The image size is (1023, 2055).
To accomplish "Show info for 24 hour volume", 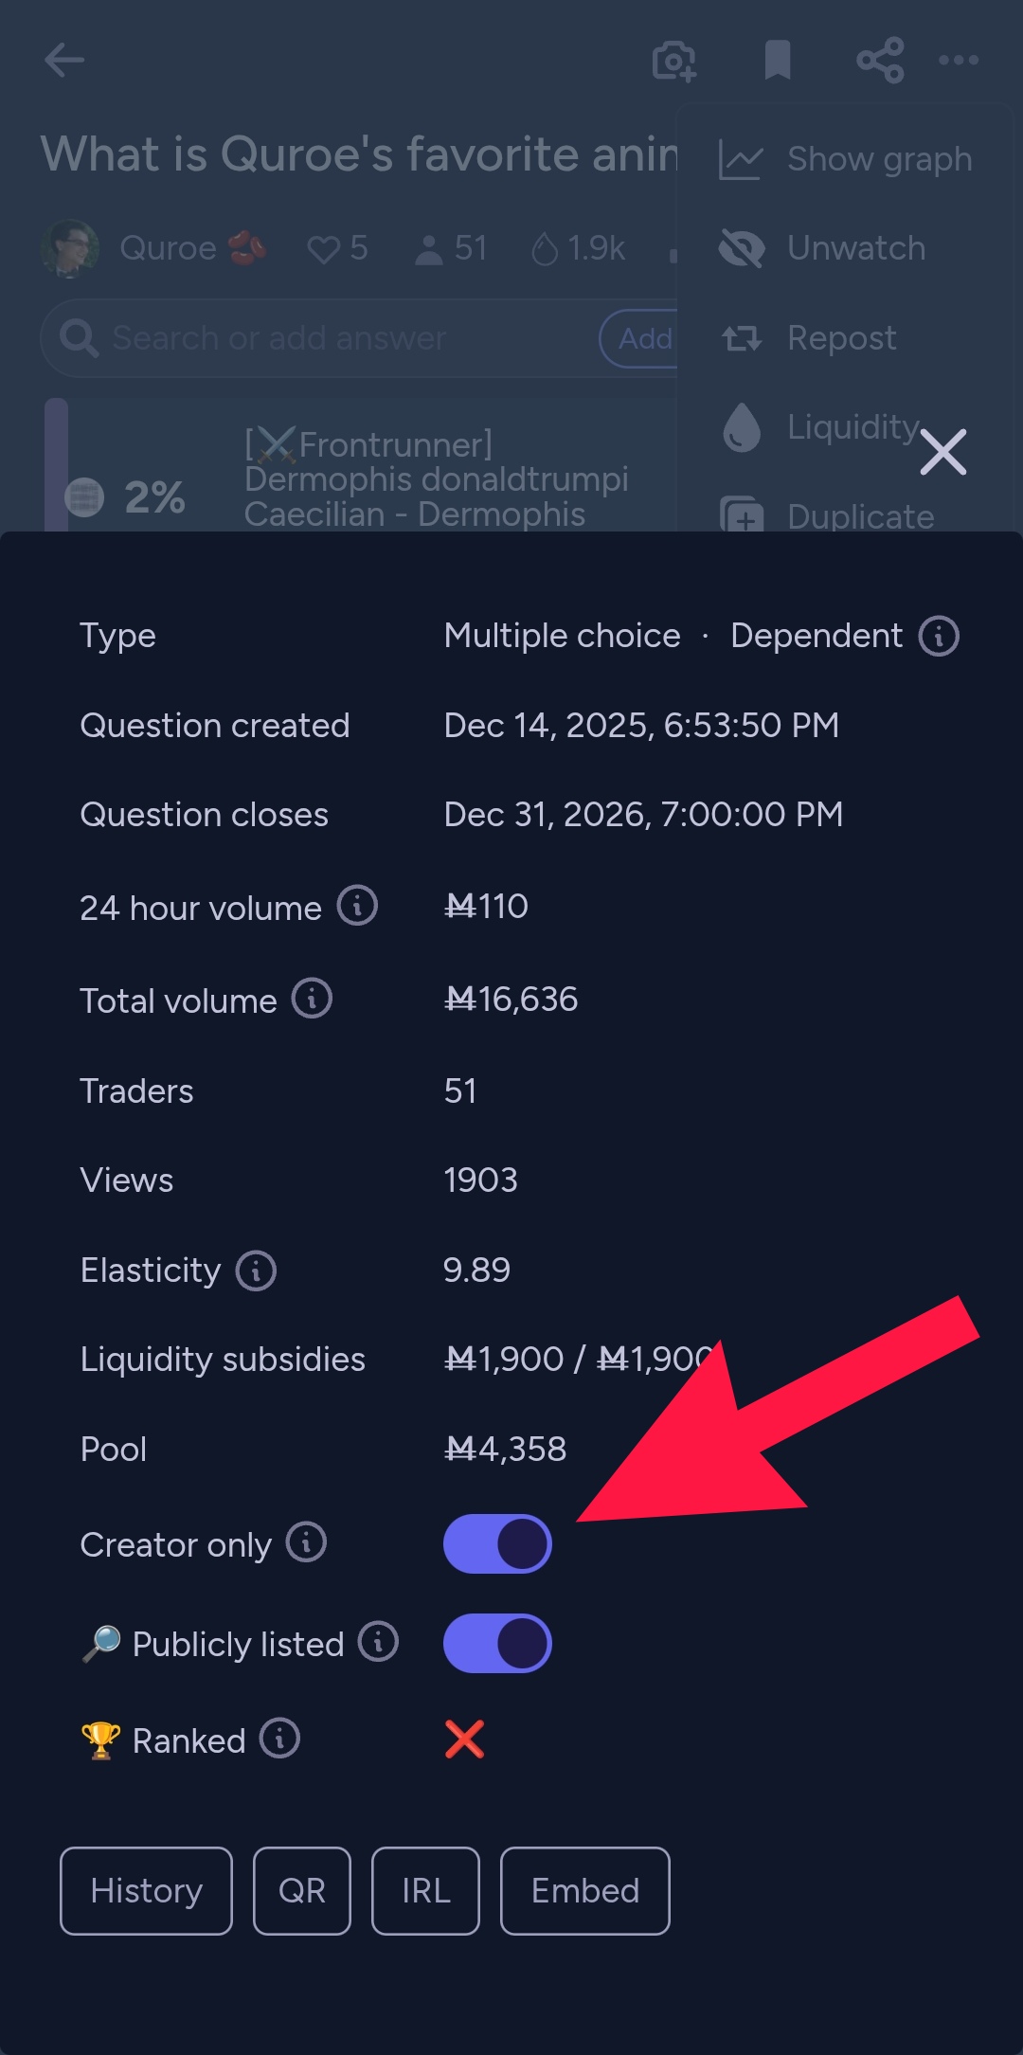I will (x=358, y=906).
